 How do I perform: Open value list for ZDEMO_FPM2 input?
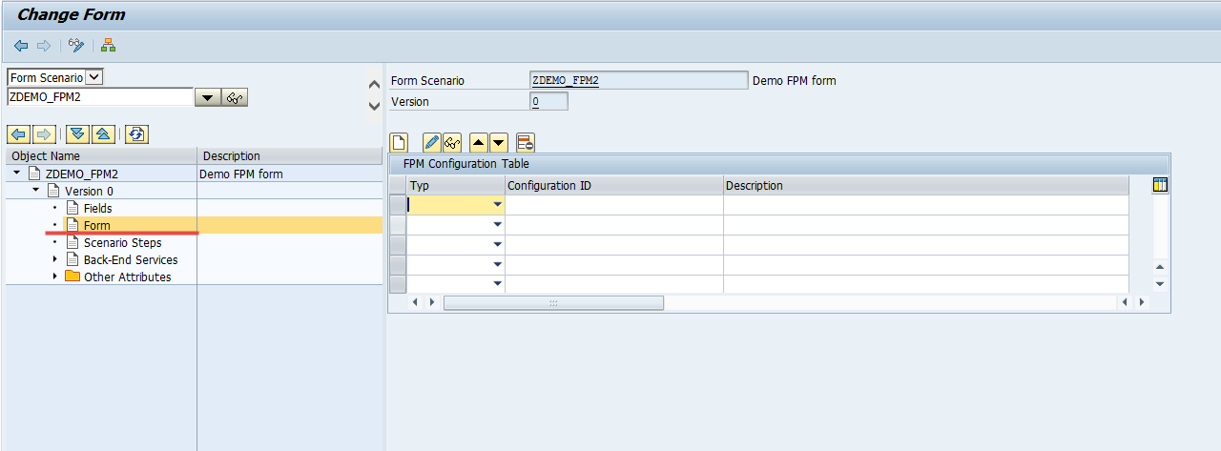click(x=207, y=97)
